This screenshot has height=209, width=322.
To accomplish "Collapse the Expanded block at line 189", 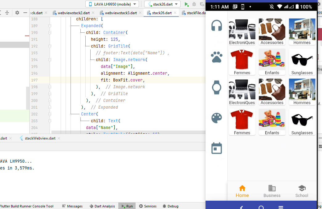I will (x=50, y=26).
